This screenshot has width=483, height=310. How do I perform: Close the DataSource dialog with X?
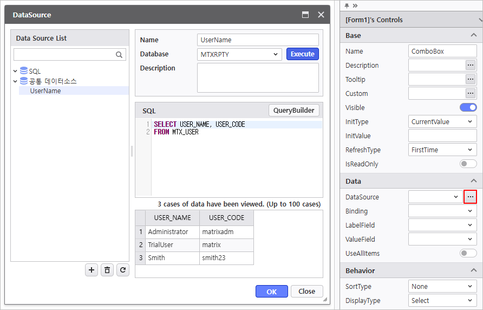(x=321, y=15)
